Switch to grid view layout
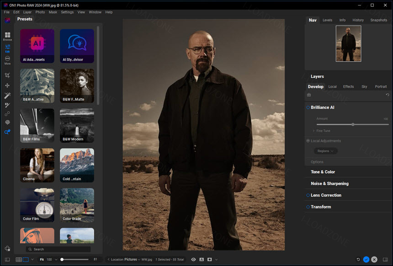Viewport: 393px width, 266px height. pyautogui.click(x=19, y=260)
